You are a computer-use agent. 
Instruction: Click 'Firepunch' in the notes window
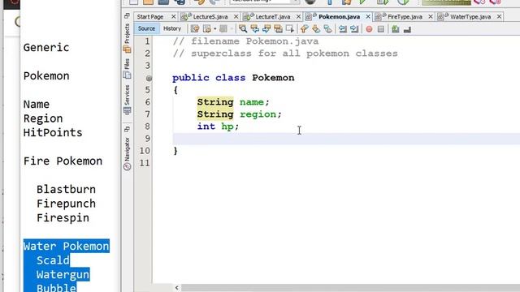click(66, 204)
